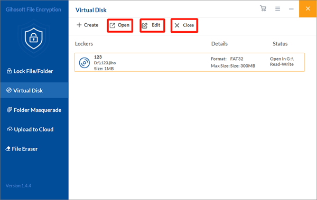Click the Virtual Disk page heading
317x200 pixels.
tap(91, 10)
